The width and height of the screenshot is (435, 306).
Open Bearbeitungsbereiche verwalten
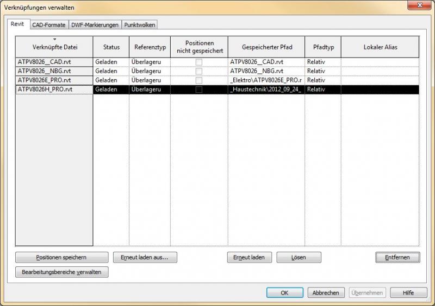click(x=61, y=272)
